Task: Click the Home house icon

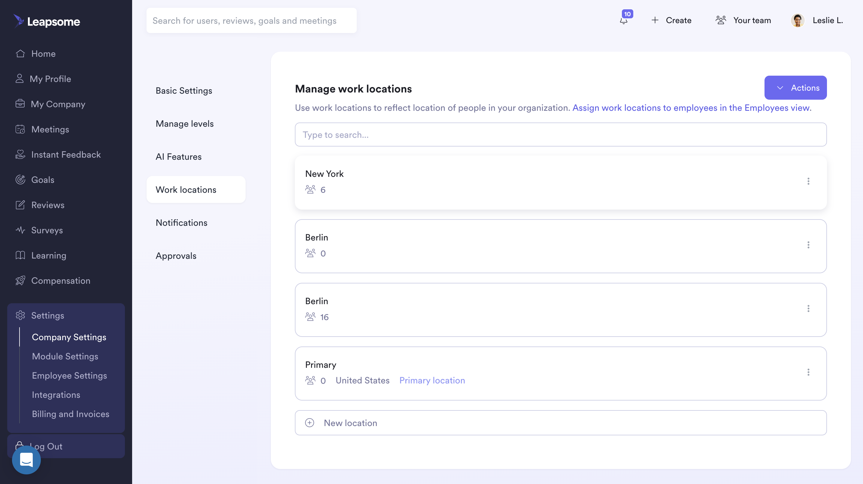Action: [20, 53]
